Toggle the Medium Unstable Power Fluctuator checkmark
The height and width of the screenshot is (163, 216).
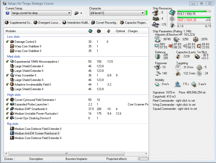[x=7, y=114]
